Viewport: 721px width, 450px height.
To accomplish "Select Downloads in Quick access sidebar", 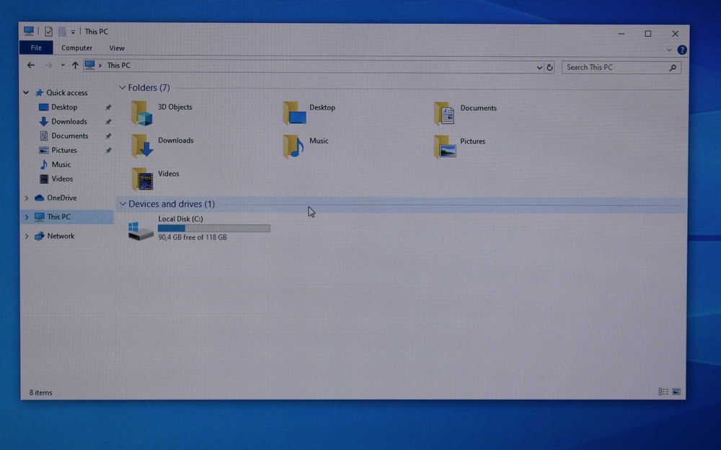I will 69,121.
